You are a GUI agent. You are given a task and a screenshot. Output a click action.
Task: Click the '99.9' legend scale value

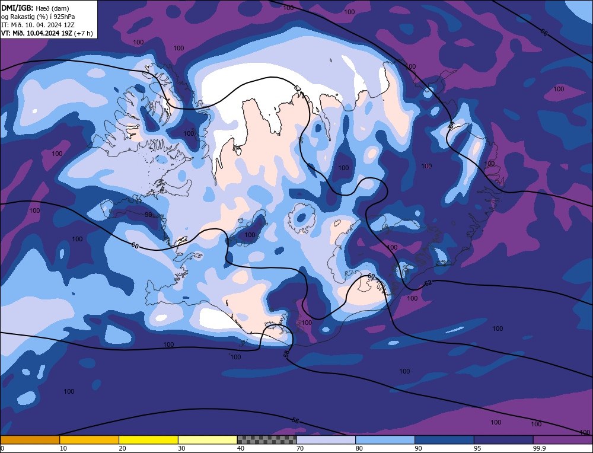coord(538,448)
